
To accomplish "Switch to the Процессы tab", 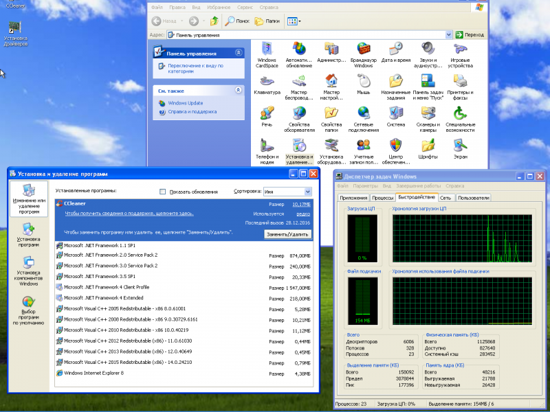I will (382, 198).
